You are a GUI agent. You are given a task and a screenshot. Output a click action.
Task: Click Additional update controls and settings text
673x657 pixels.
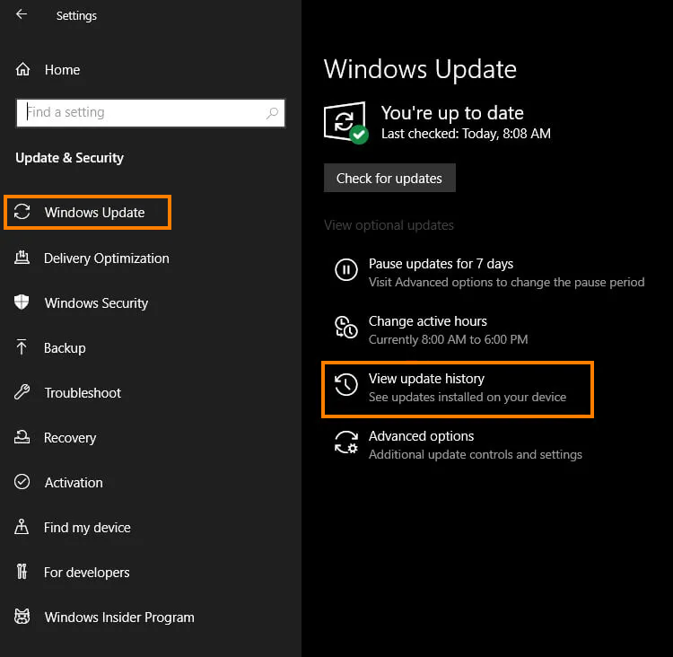point(475,455)
